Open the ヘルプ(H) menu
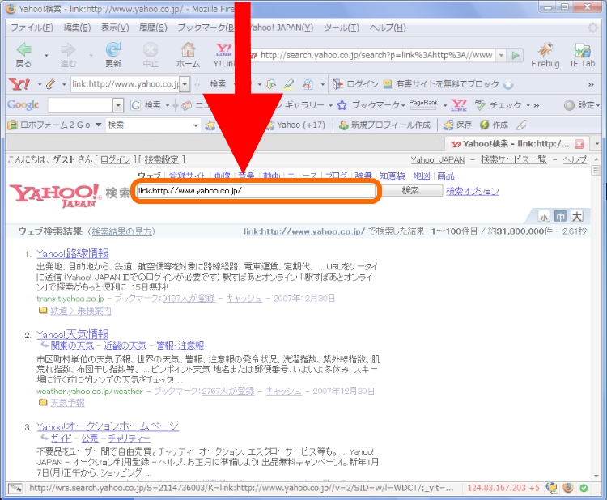 [x=388, y=28]
